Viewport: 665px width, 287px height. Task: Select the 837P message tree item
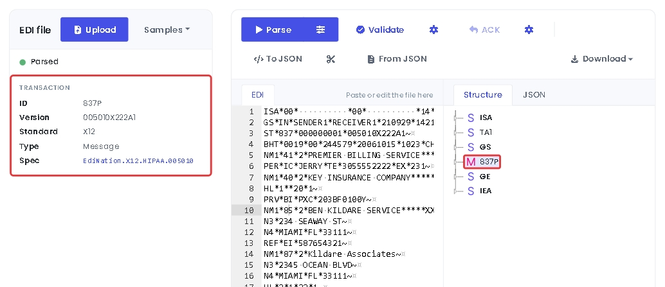[x=489, y=162]
